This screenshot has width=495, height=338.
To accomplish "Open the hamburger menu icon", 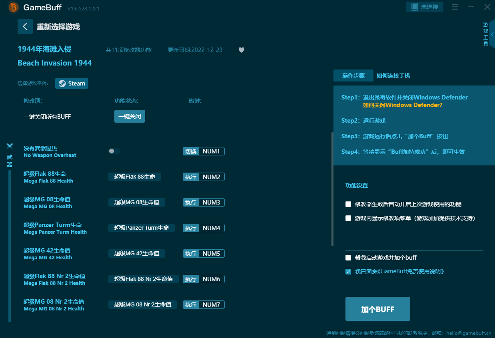I will coord(455,7).
